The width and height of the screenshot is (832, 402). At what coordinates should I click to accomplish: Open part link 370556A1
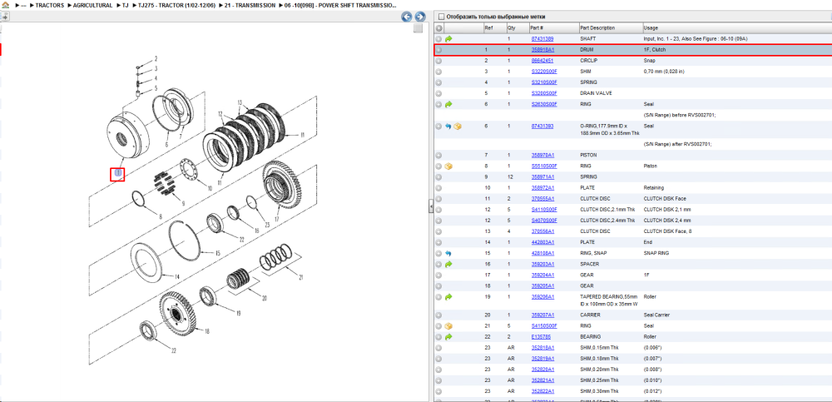[x=542, y=231]
